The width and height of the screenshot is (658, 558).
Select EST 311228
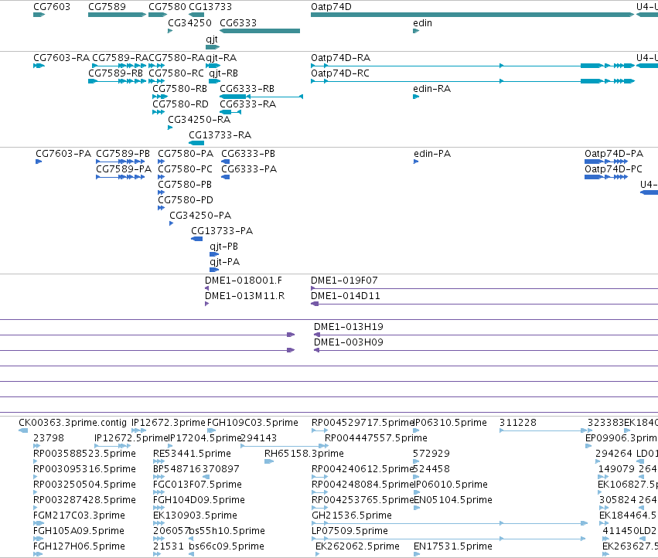pos(518,423)
